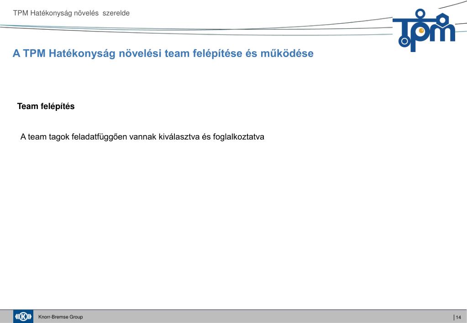The width and height of the screenshot is (467, 323).
Task: Click slide page number 14
Action: [458, 318]
